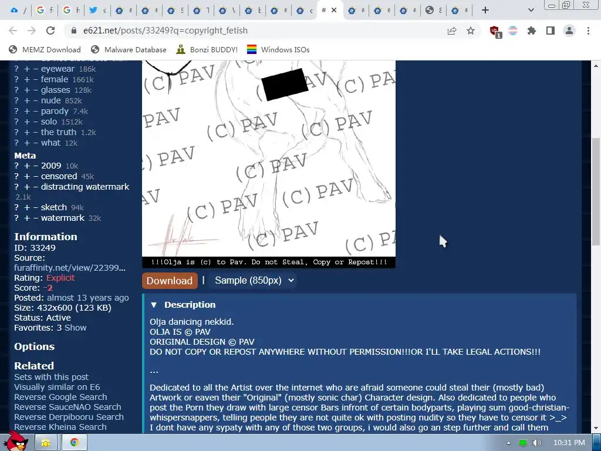Open the Chrome profile avatar
This screenshot has width=601, height=451.
click(x=569, y=31)
